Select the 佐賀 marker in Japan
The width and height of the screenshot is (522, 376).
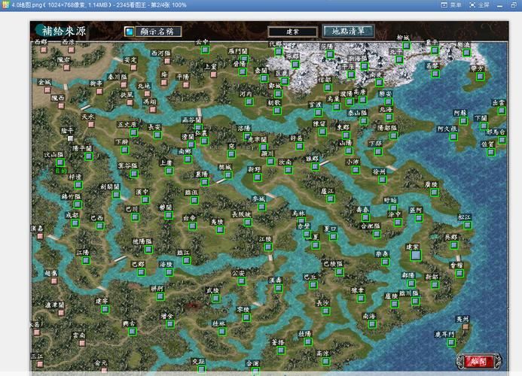coord(490,152)
